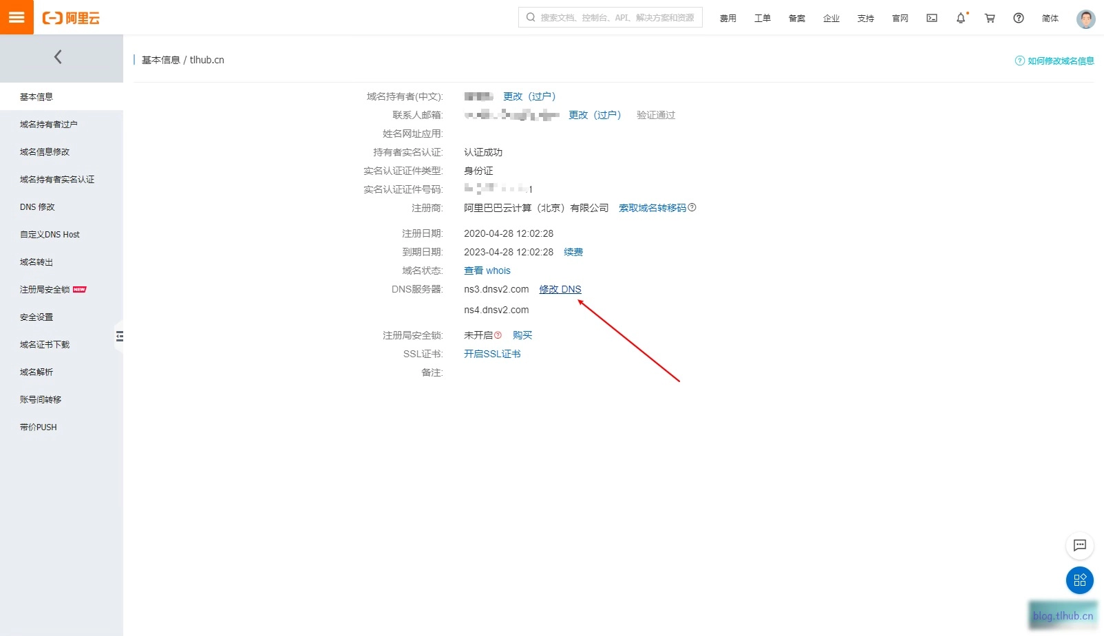Open the blue floating apps button
Screen dimensions: 1104x636
point(1080,580)
